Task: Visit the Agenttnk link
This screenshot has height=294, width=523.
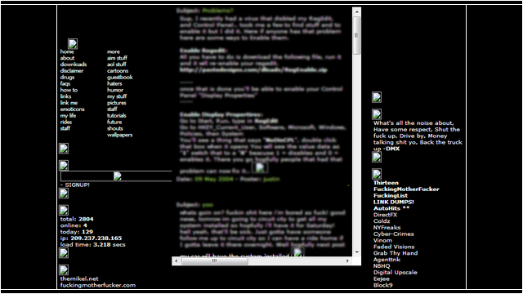Action: pos(387,260)
